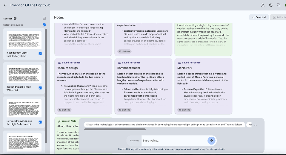This screenshot has height=155, width=286.
Task: Click the Start typing input field
Action: pos(173,141)
